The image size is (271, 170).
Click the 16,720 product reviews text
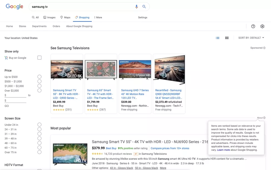point(118,154)
